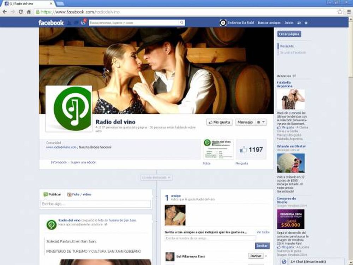Click Sol Villarroya's avatar thumbnail

click(x=170, y=257)
